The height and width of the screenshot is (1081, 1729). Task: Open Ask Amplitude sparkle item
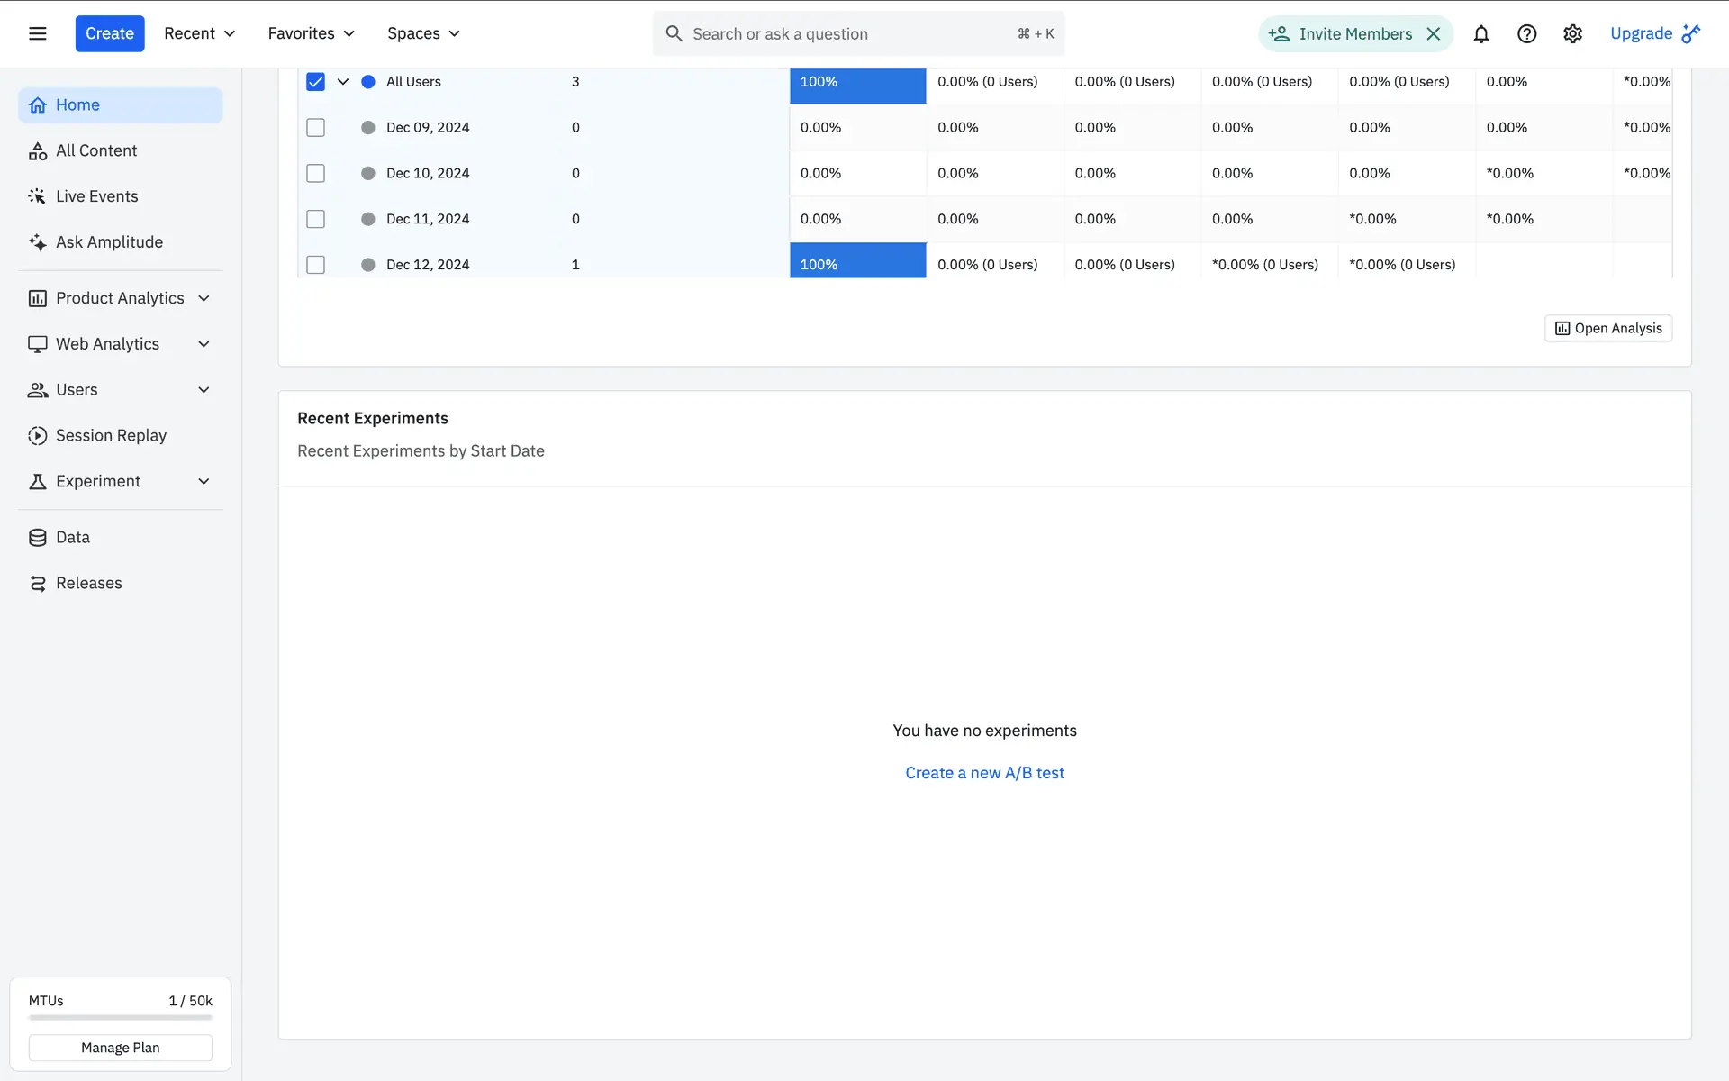coord(109,241)
